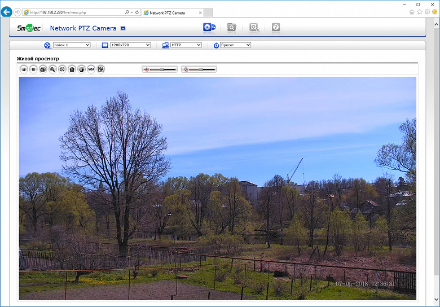Refresh the page from the address bar

coord(137,12)
